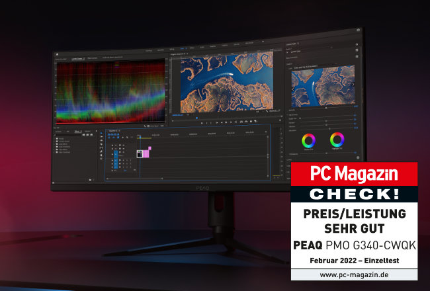The image size is (430, 291).
Task: Click the New Bin folder icon
Action: coord(90,180)
